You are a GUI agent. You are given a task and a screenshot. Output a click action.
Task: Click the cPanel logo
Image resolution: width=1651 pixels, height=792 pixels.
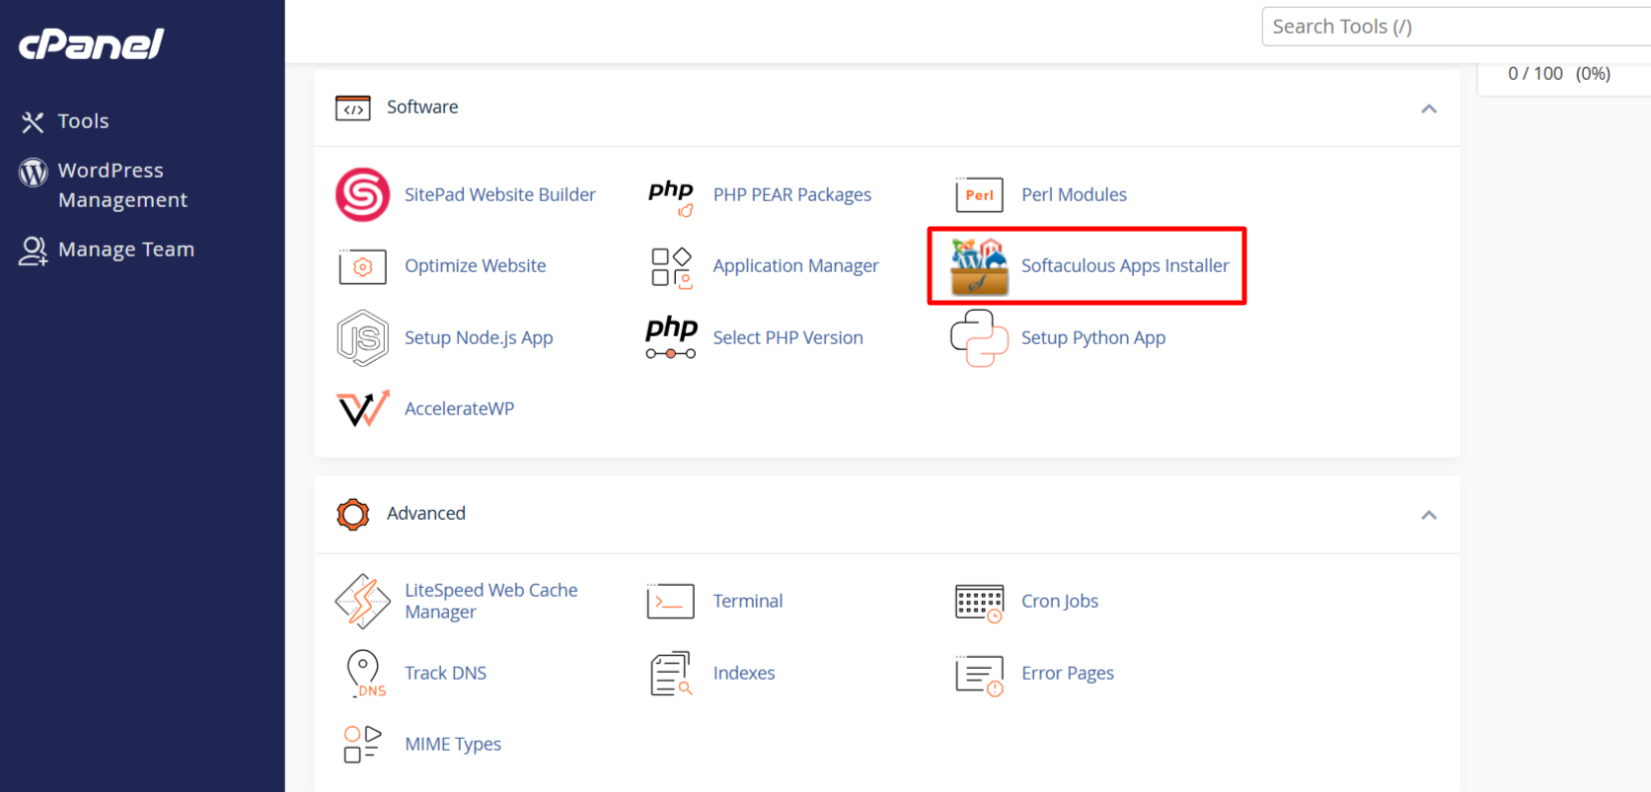pyautogui.click(x=91, y=43)
